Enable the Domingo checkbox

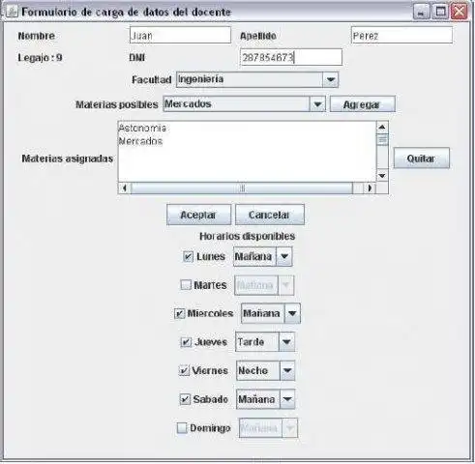click(182, 428)
